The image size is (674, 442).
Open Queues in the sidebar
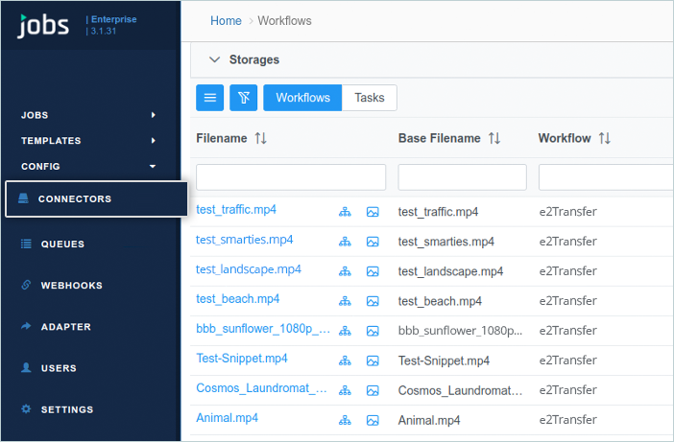[62, 244]
